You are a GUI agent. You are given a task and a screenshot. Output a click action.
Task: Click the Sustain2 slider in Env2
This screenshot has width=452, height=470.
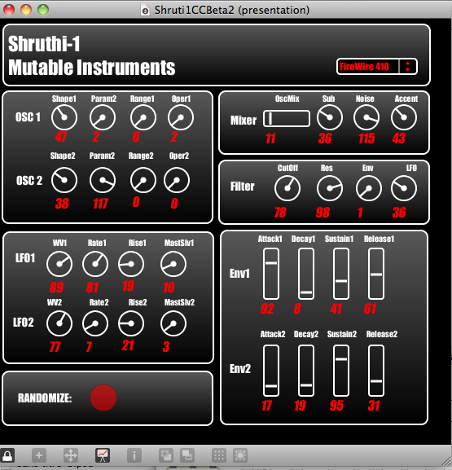click(x=341, y=371)
